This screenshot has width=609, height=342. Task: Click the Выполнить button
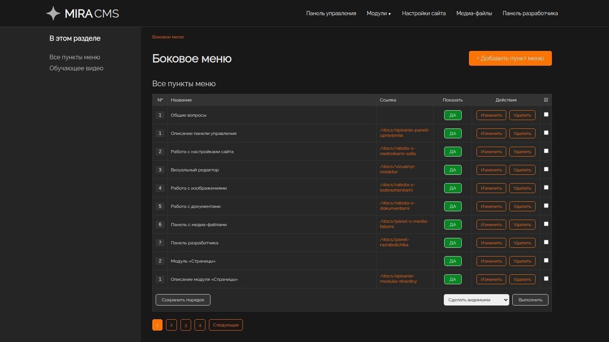pyautogui.click(x=530, y=300)
